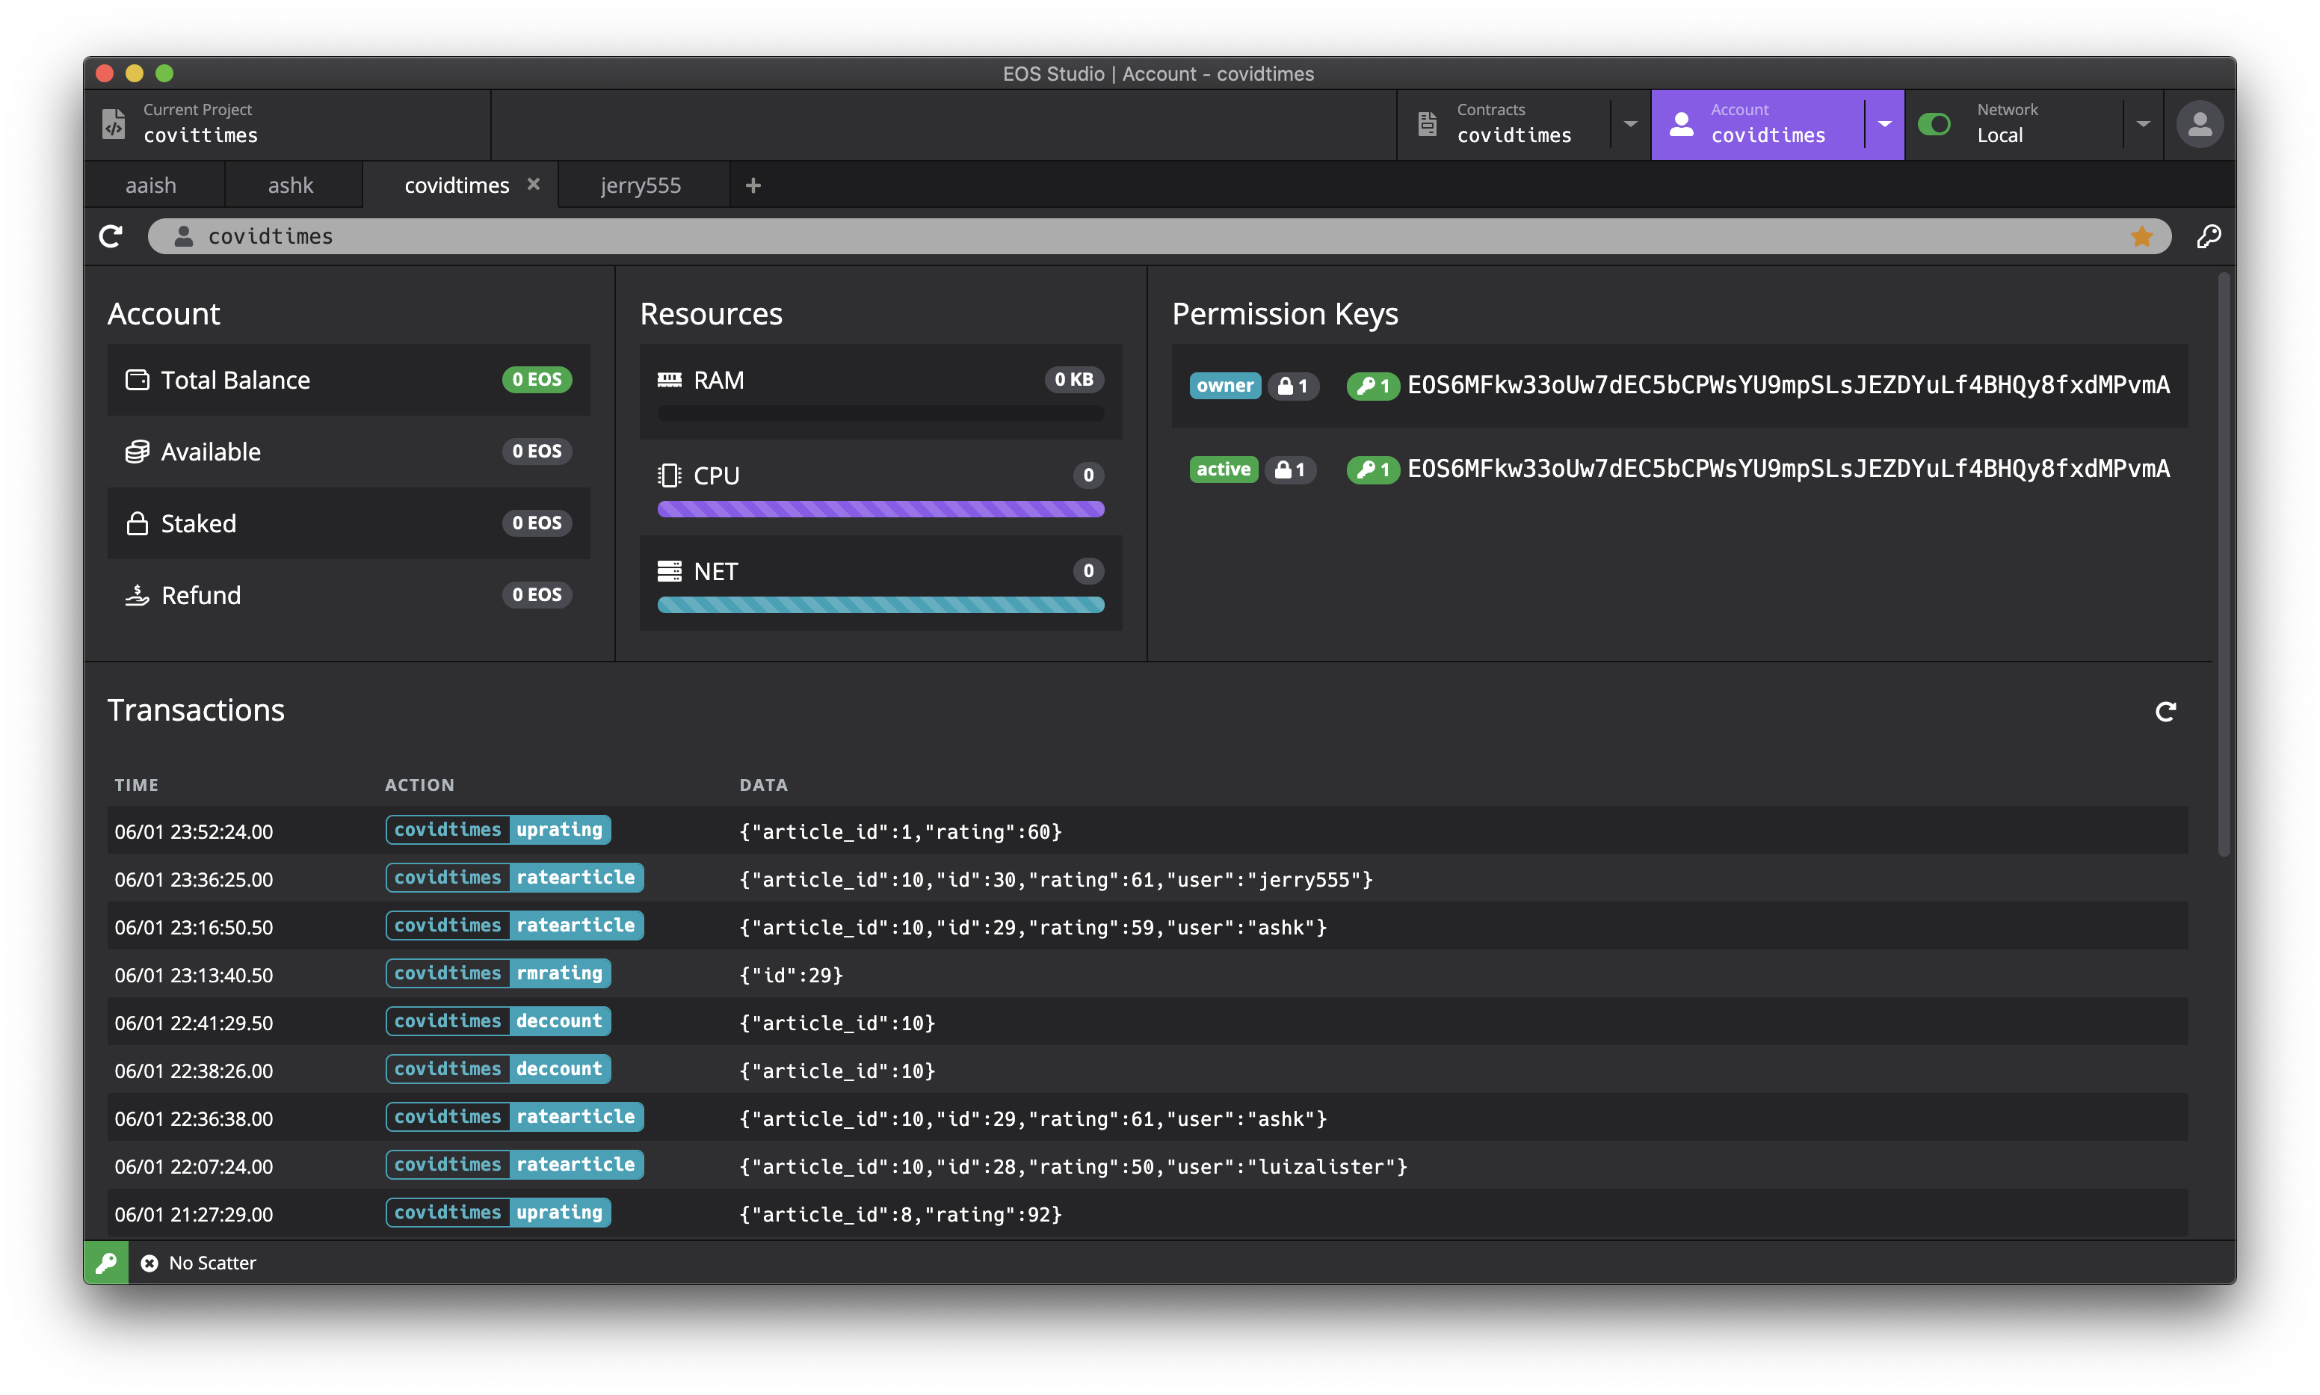Refresh the Transactions list
This screenshot has height=1395, width=2320.
pyautogui.click(x=2165, y=712)
